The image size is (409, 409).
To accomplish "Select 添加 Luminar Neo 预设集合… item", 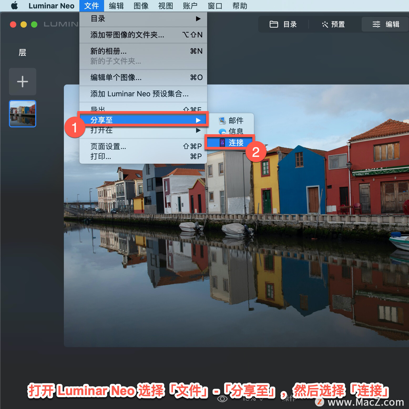I will coord(143,94).
